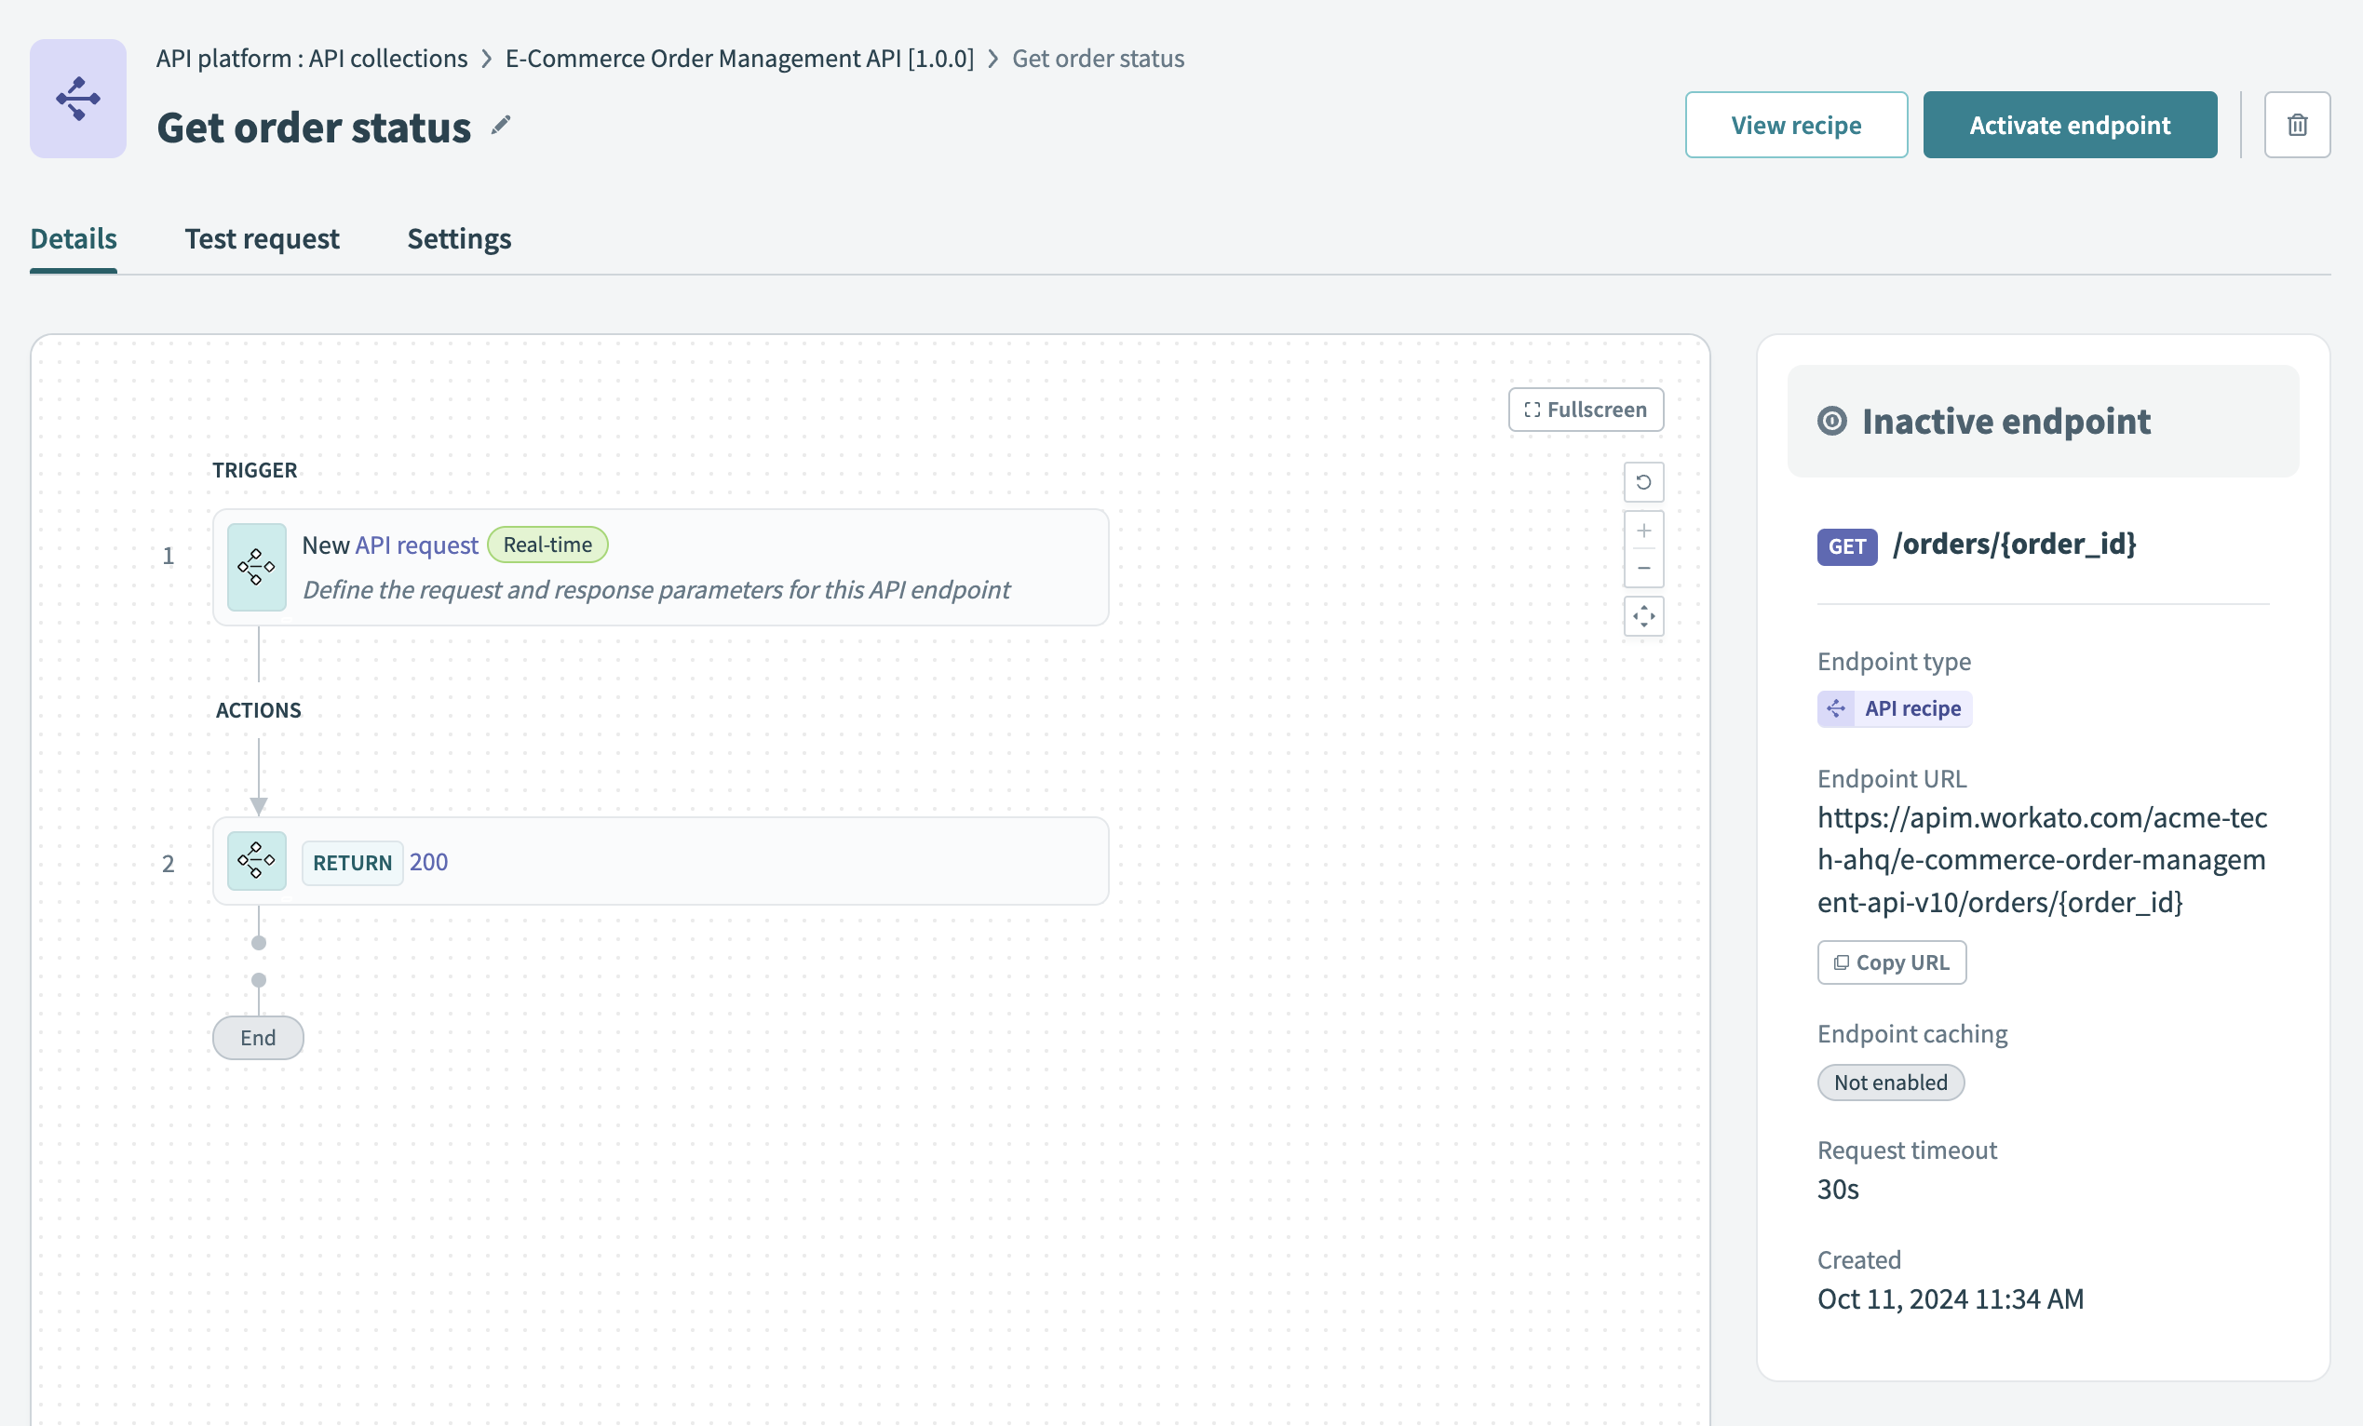
Task: Click the recipe icon on the trigger step
Action: (x=255, y=567)
